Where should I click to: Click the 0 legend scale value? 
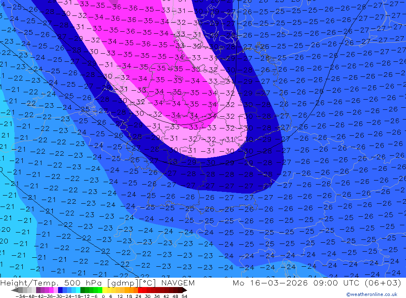point(103,296)
